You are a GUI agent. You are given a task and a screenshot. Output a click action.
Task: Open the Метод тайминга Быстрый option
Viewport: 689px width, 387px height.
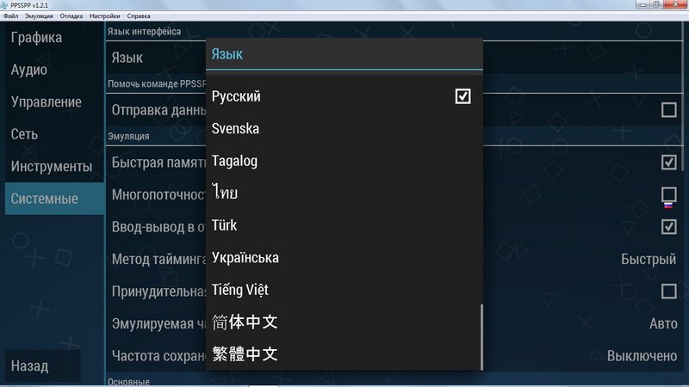tap(649, 259)
